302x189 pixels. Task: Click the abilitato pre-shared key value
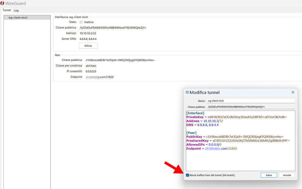coord(91,66)
